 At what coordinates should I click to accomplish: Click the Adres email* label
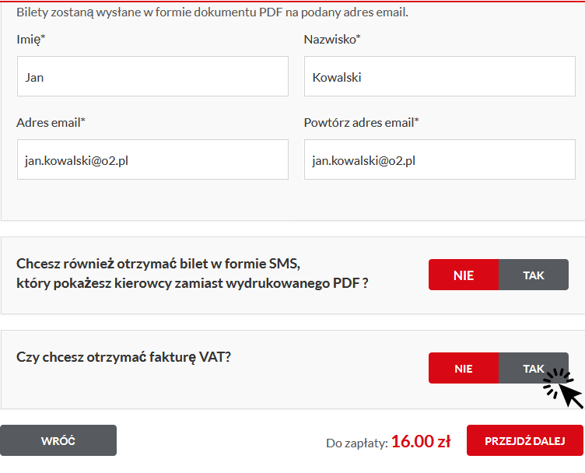tap(51, 123)
